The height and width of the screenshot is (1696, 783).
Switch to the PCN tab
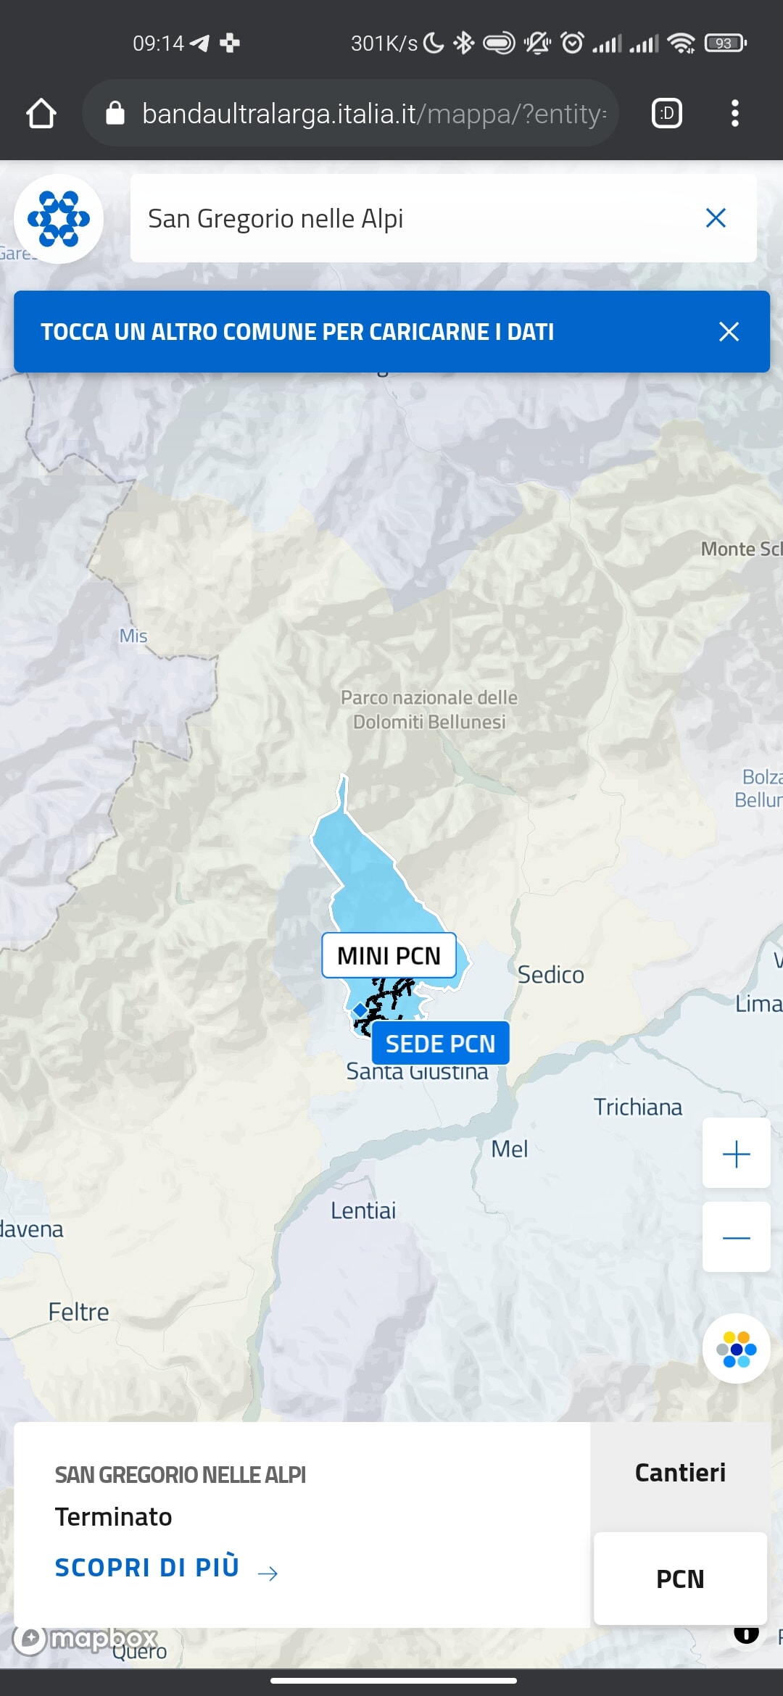pyautogui.click(x=680, y=1579)
